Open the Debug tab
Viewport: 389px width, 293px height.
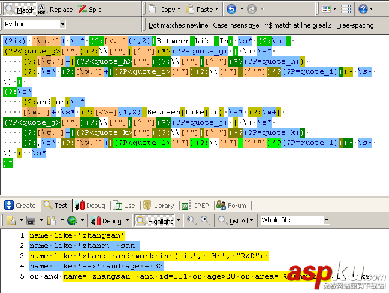point(90,206)
